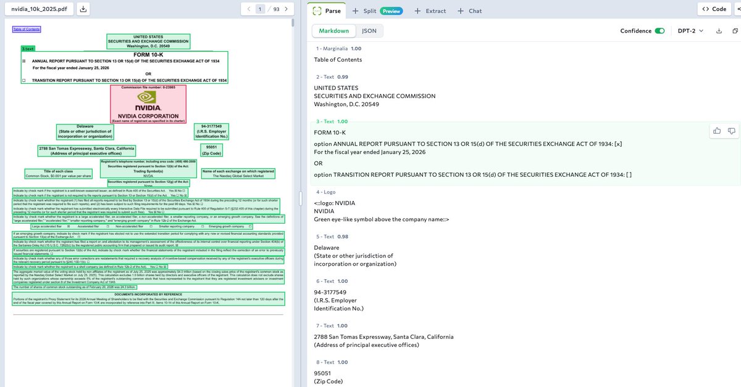Edit the current page number field

coord(261,9)
